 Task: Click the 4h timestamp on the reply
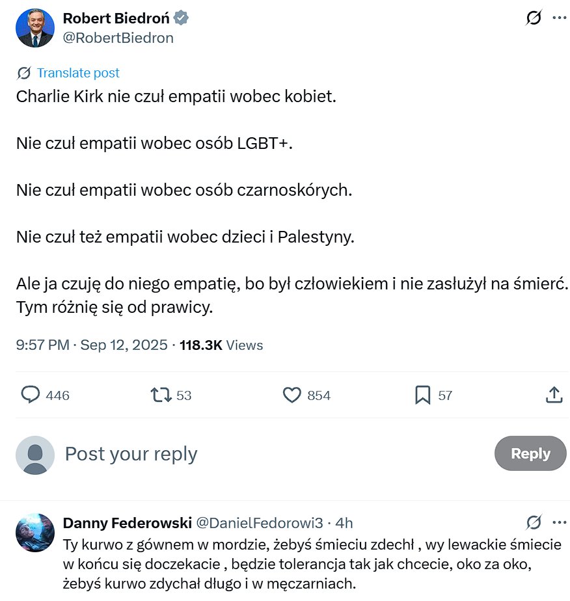click(344, 523)
